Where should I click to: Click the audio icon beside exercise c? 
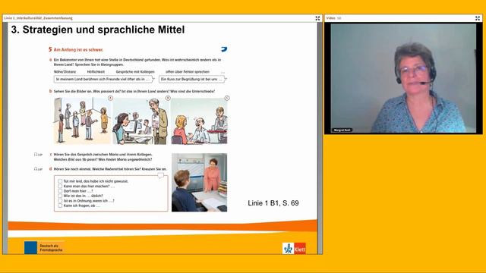(38, 155)
